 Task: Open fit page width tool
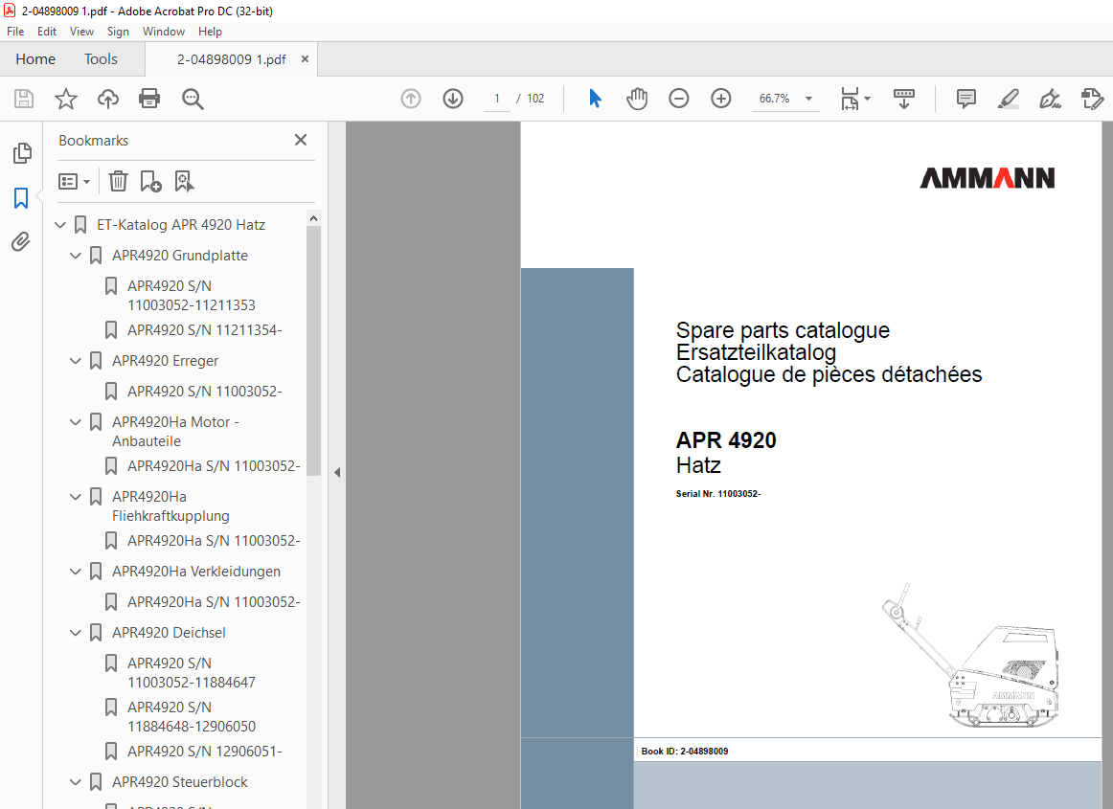[850, 99]
